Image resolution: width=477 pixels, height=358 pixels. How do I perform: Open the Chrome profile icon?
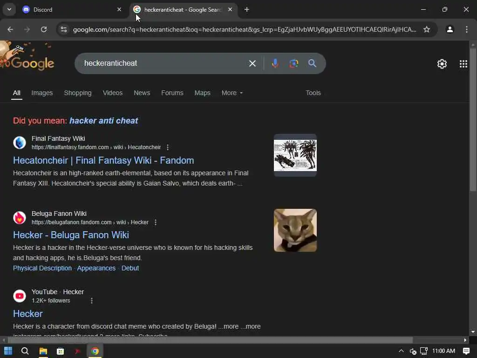click(450, 29)
